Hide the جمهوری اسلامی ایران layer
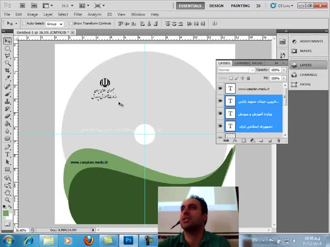This screenshot has width=330, height=247. pyautogui.click(x=220, y=126)
